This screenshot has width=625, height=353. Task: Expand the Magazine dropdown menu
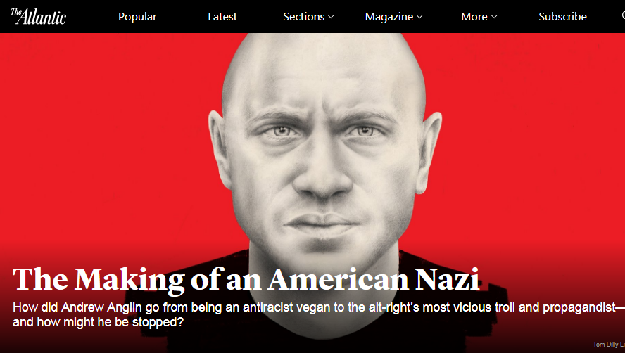pyautogui.click(x=393, y=17)
